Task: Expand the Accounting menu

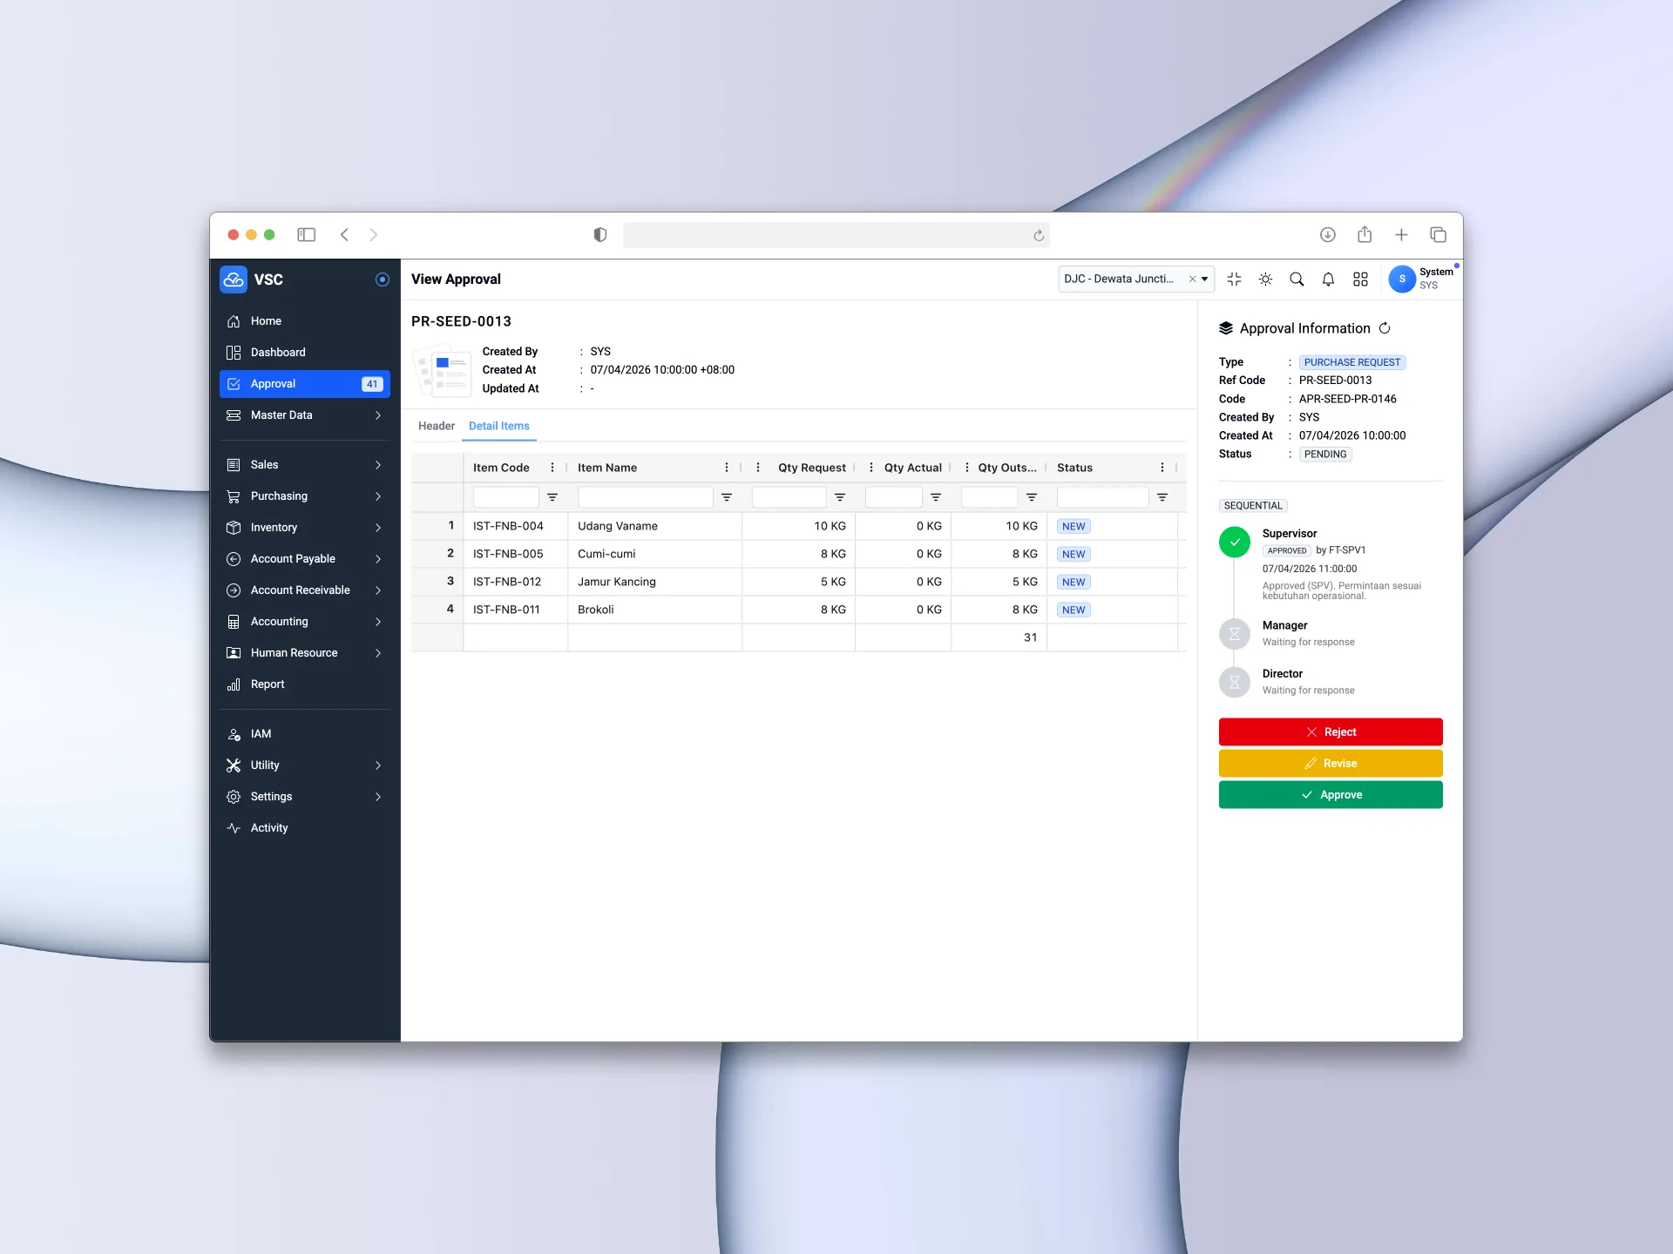Action: (304, 622)
